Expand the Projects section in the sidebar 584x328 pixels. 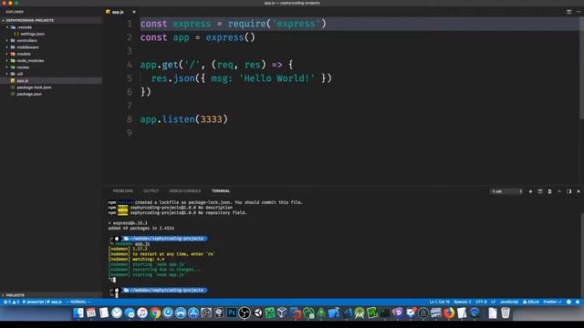51,295
